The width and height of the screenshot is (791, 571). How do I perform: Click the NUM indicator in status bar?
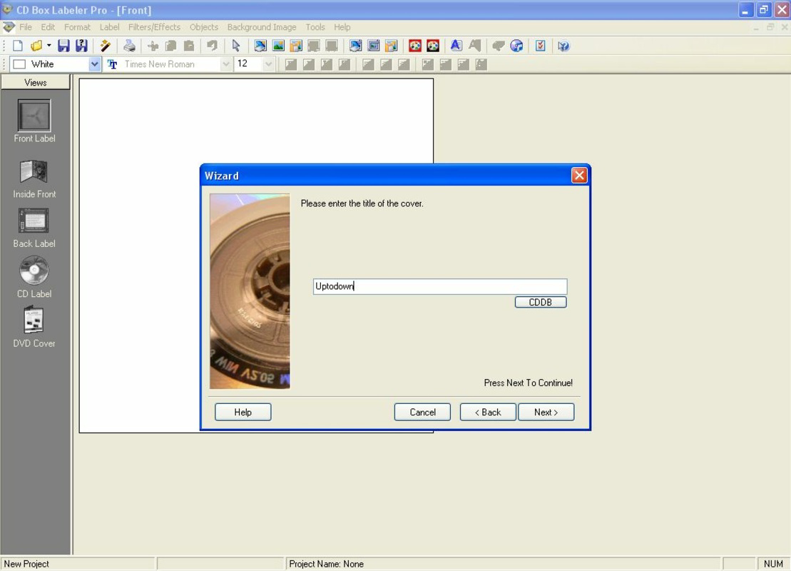[773, 564]
